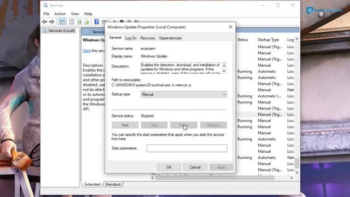Open the Startup type dropdown

tap(184, 94)
